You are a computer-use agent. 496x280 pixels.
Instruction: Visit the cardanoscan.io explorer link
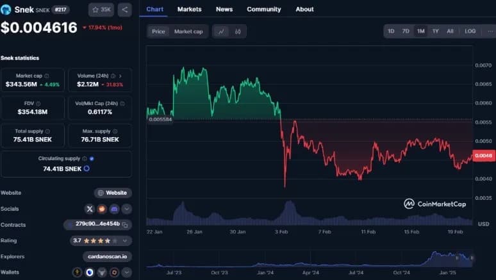point(107,257)
